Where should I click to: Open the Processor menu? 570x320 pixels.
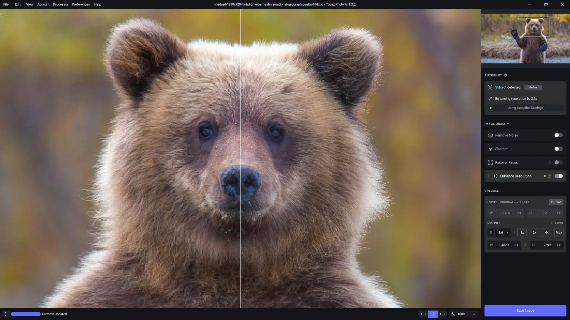61,4
